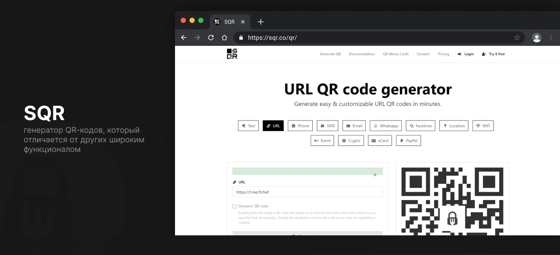Open the QR Menu Cards nav link
The height and width of the screenshot is (255, 560).
[x=395, y=54]
